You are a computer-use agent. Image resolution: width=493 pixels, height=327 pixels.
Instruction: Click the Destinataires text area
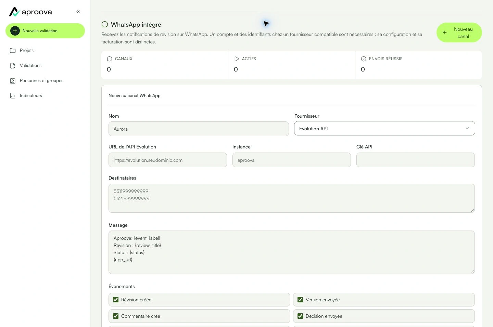coord(292,198)
